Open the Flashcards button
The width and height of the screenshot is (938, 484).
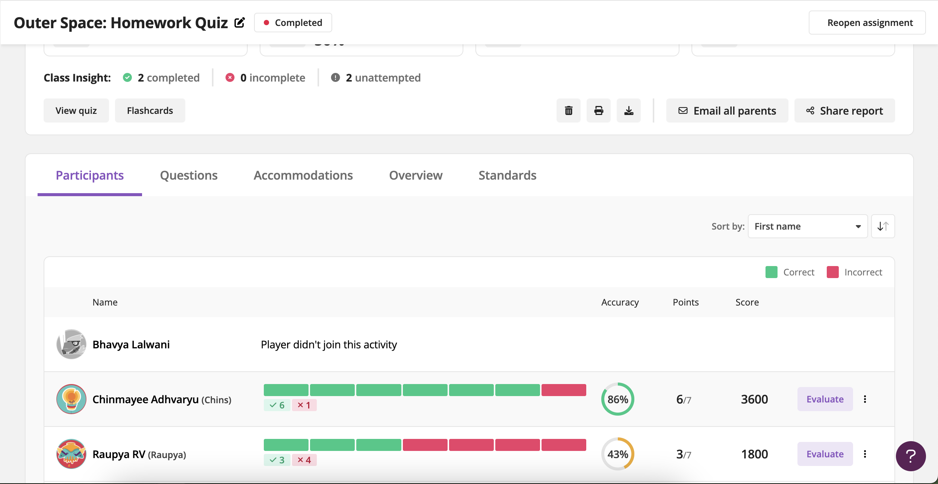click(x=150, y=110)
